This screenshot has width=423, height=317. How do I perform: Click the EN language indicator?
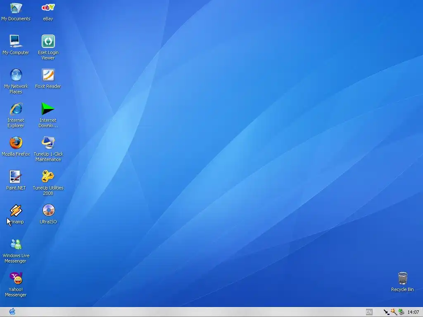369,312
